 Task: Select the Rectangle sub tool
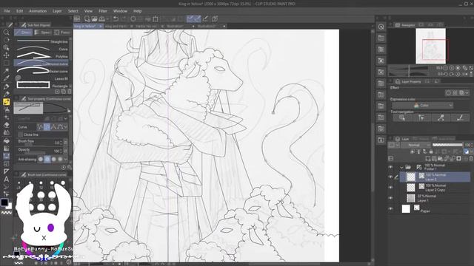point(41,86)
